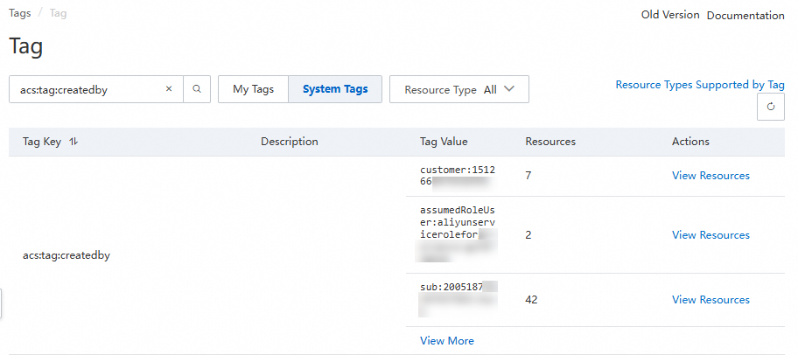The width and height of the screenshot is (798, 355).
Task: Switch to Old Version
Action: coord(670,15)
